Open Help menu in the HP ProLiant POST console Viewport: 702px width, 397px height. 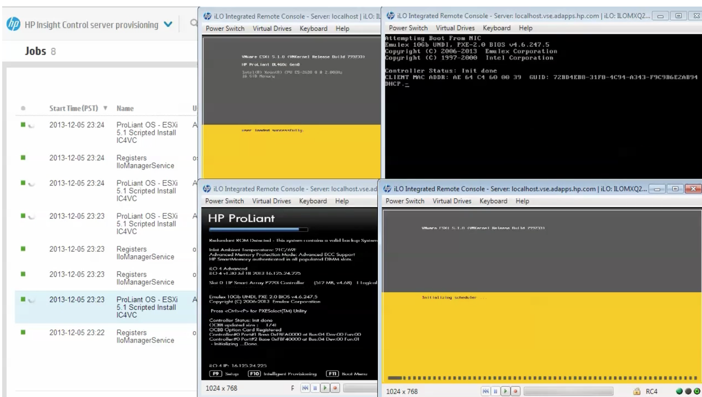[342, 201]
